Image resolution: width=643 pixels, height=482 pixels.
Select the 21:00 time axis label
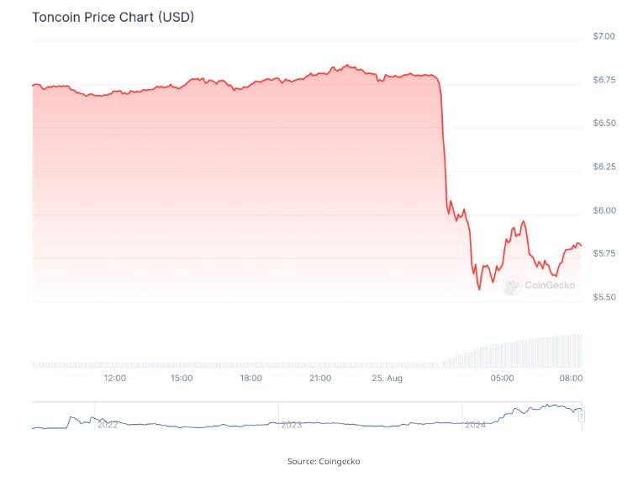click(x=319, y=379)
